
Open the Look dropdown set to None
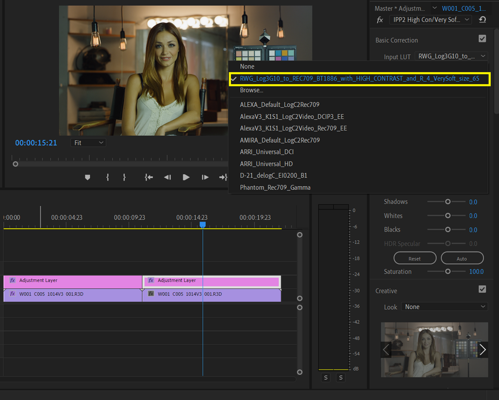coord(444,307)
